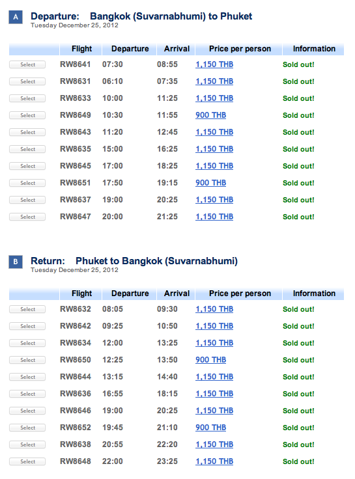Image resolution: width=355 pixels, height=479 pixels.
Task: Choose the Select button for flight RW8649
Action: [x=27, y=115]
